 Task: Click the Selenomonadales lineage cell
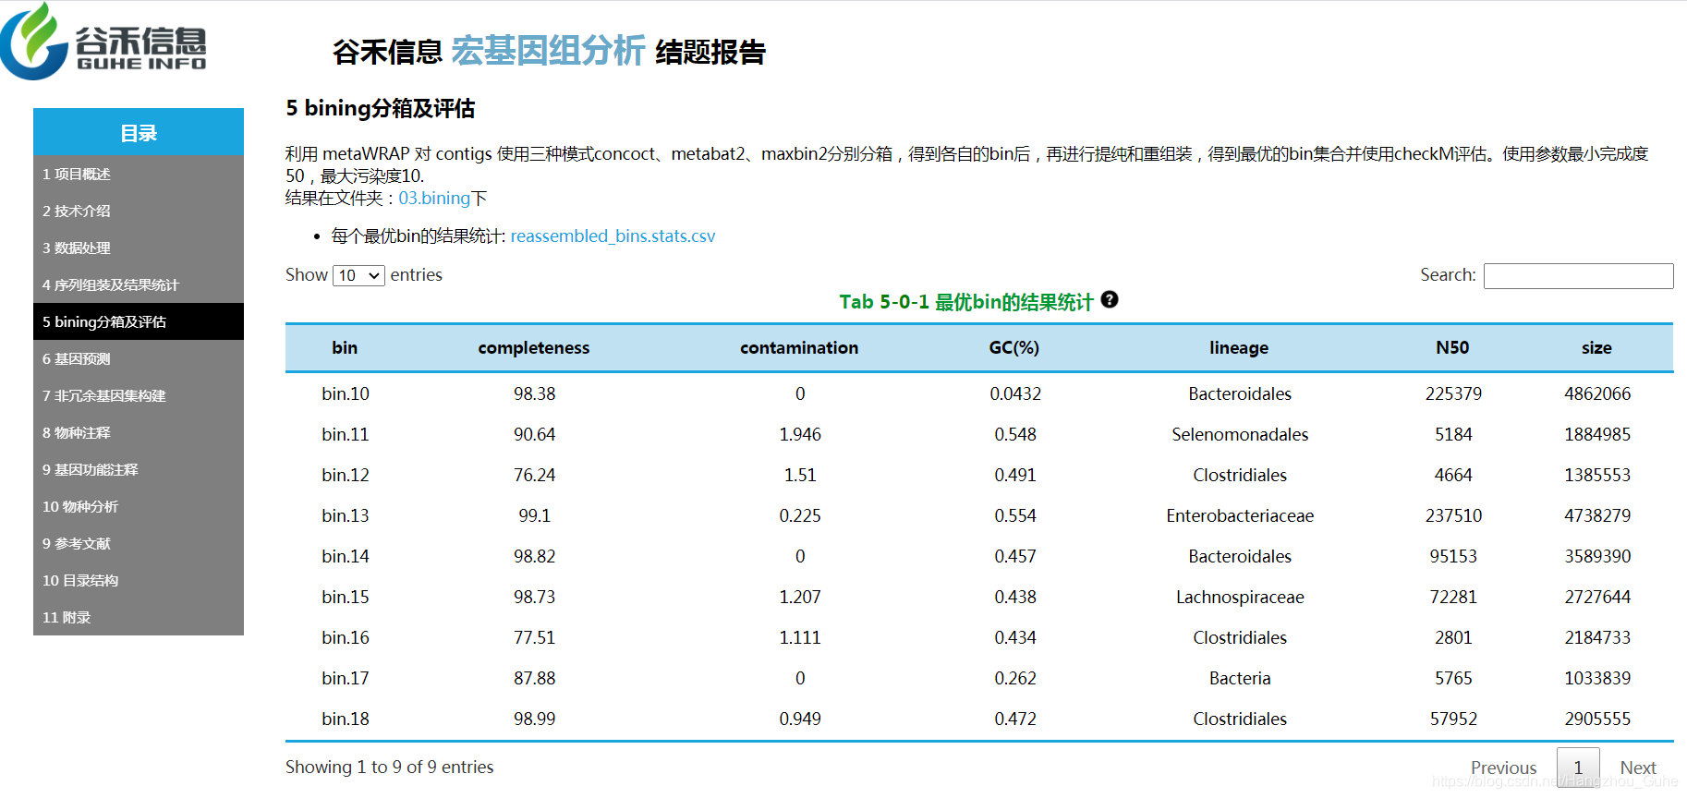(x=1240, y=434)
